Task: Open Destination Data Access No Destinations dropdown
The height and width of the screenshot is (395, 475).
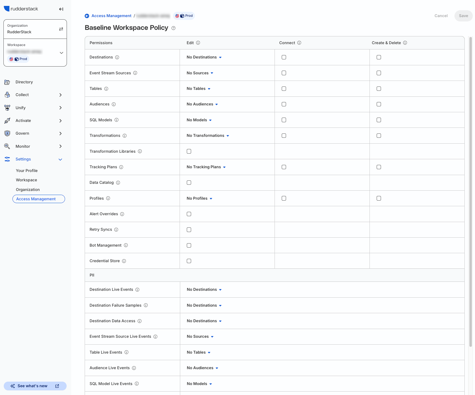Action: click(204, 321)
